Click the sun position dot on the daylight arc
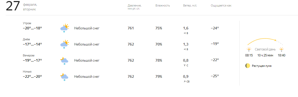 [275, 40]
